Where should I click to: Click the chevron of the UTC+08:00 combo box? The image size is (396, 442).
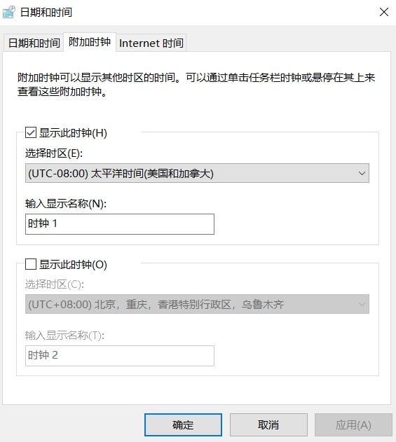(362, 305)
